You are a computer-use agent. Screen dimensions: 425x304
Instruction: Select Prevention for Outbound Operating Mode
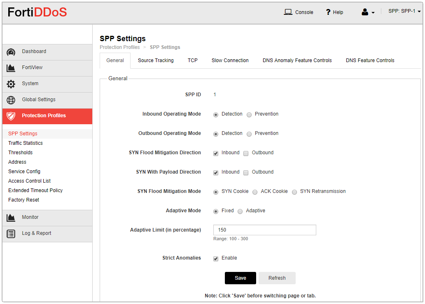pos(249,134)
